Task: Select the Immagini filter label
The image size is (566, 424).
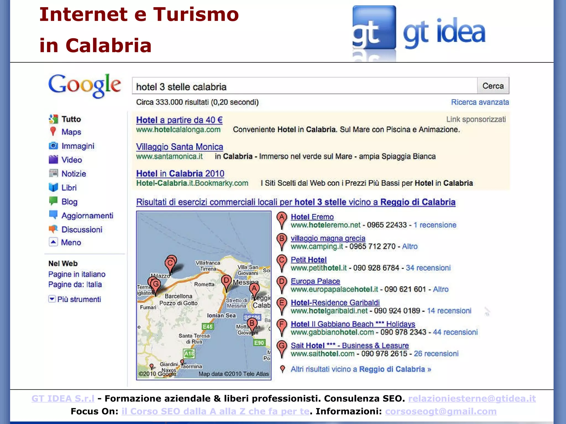Action: [78, 146]
